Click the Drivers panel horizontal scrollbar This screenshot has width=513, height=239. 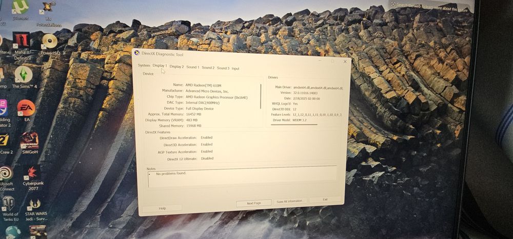tap(294, 124)
